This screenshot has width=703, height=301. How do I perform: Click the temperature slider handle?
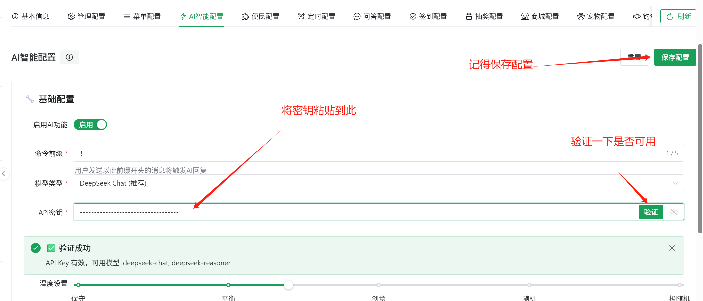289,285
